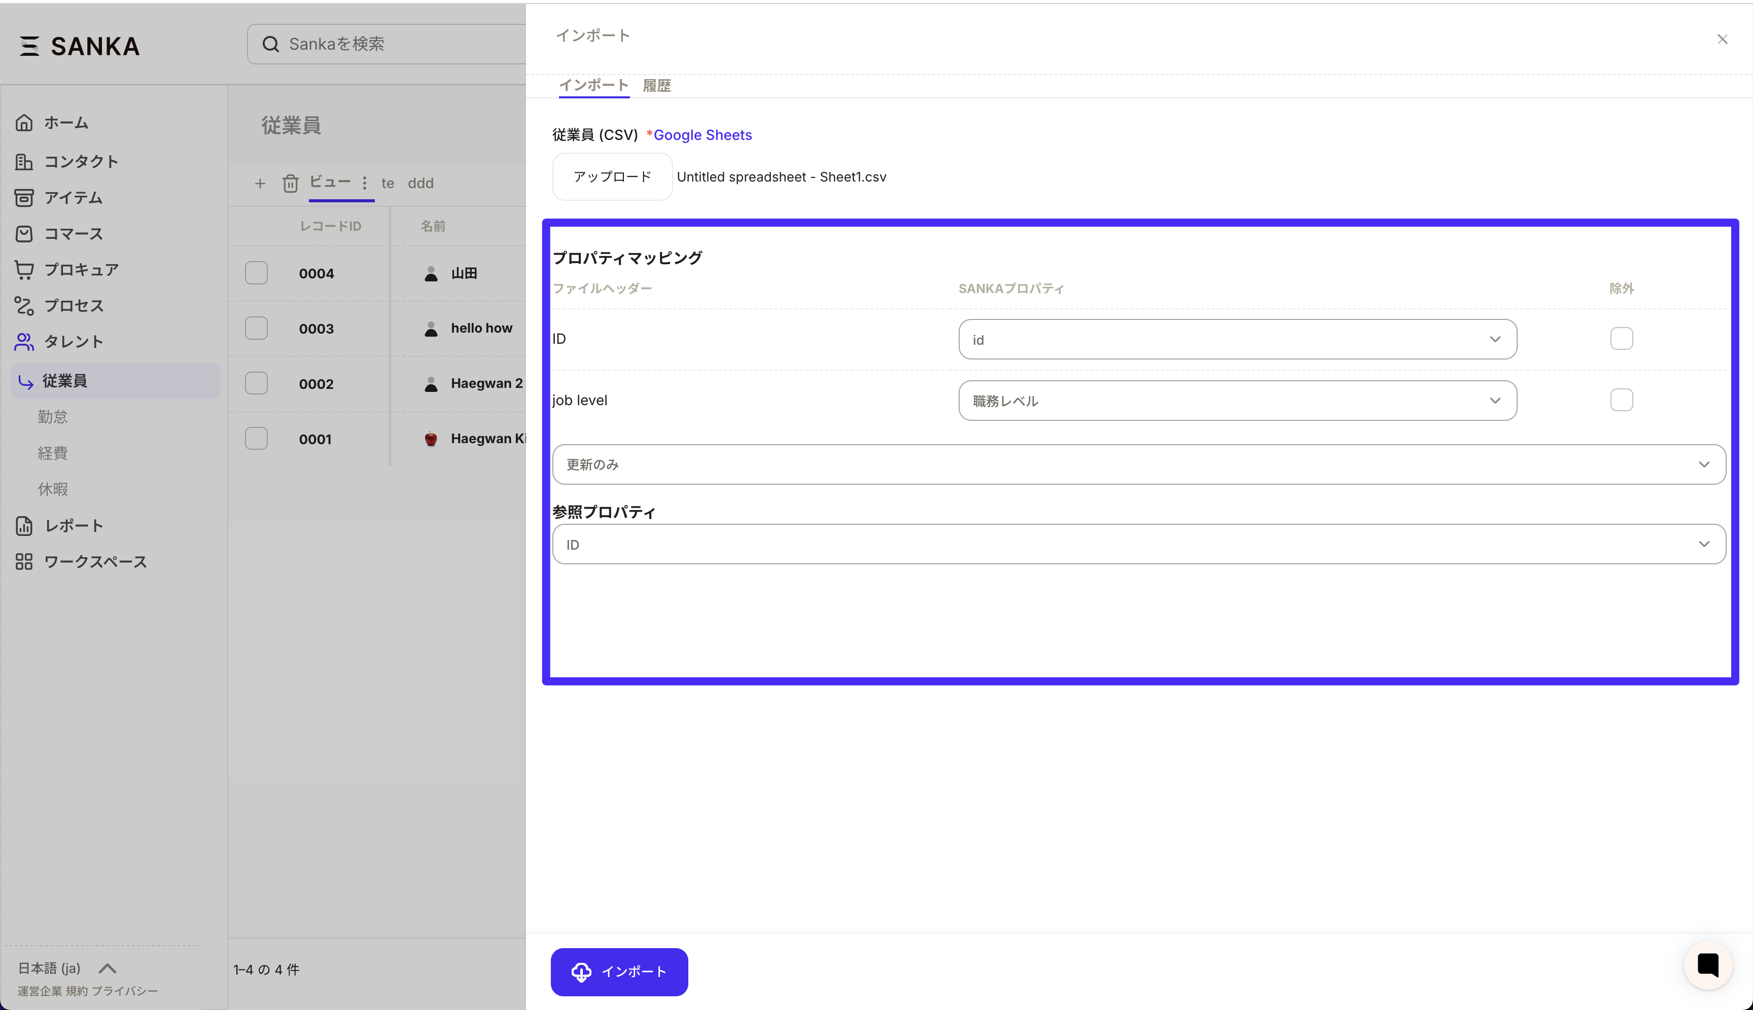
Task: Open the Google Sheets link
Action: (x=703, y=135)
